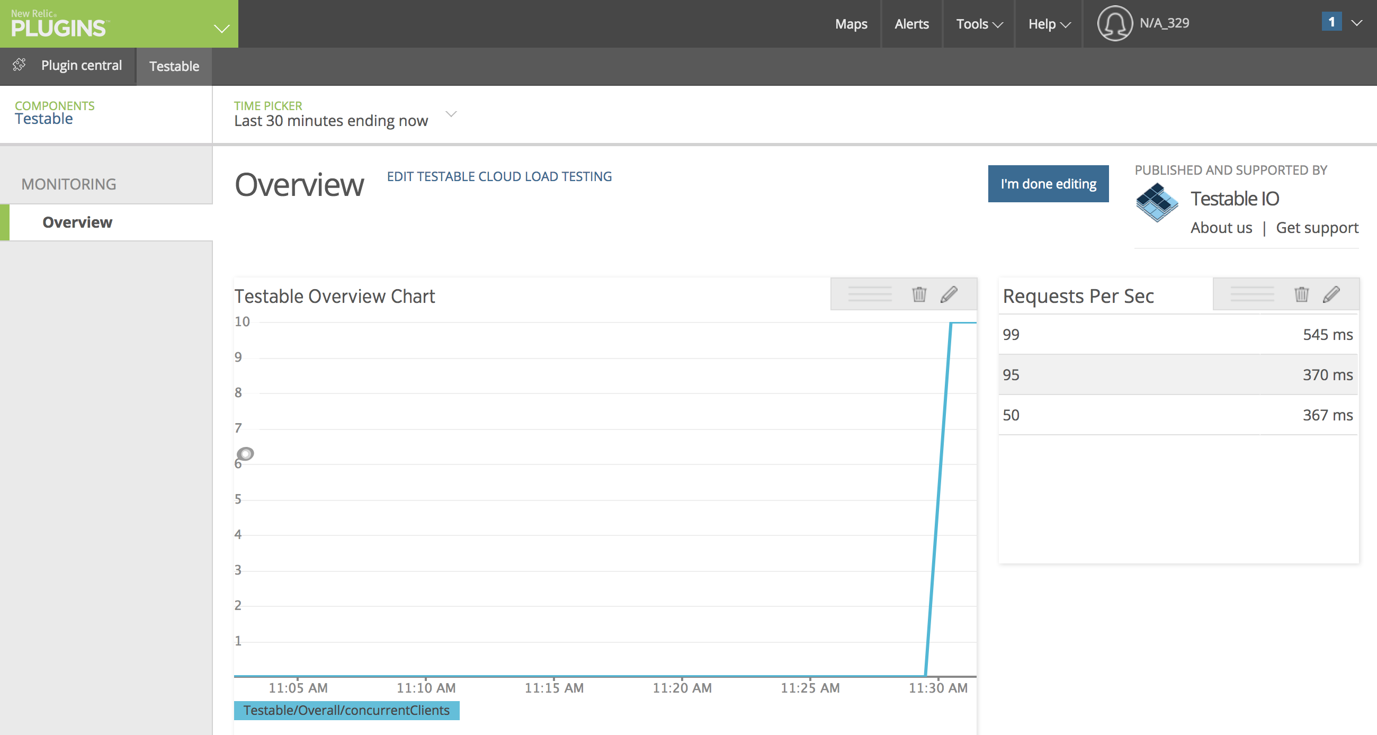The width and height of the screenshot is (1377, 735).
Task: Click the 95 percentile row
Action: tap(1178, 374)
